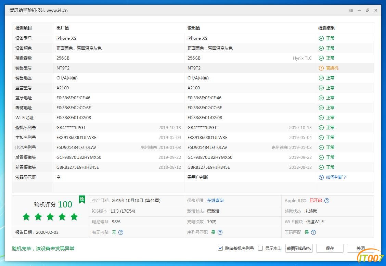The image size is (386, 266).
Task: Select factory cellular address E0:33:8E:02:CC:6F
Action: click(x=74, y=108)
